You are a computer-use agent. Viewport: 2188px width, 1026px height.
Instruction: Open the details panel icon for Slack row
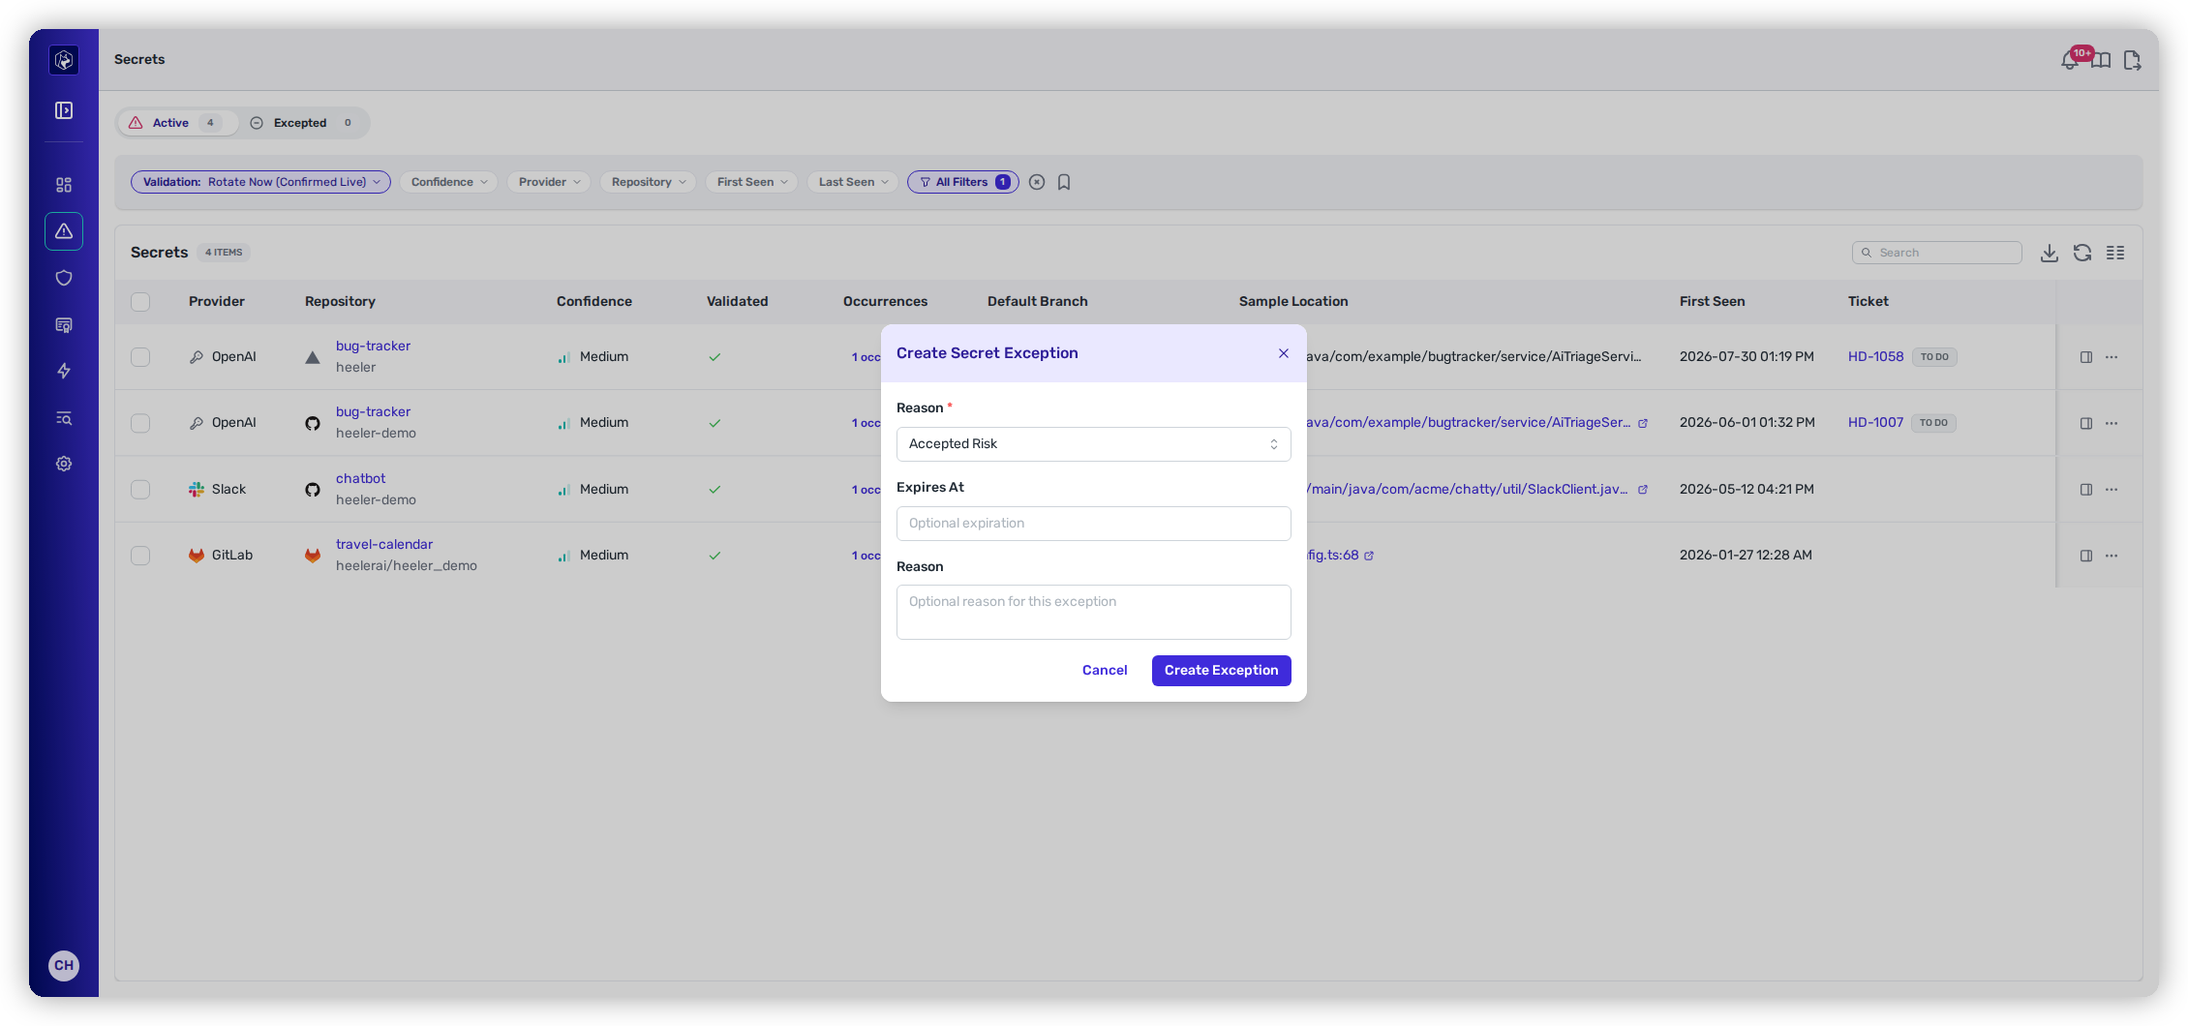tap(2086, 490)
